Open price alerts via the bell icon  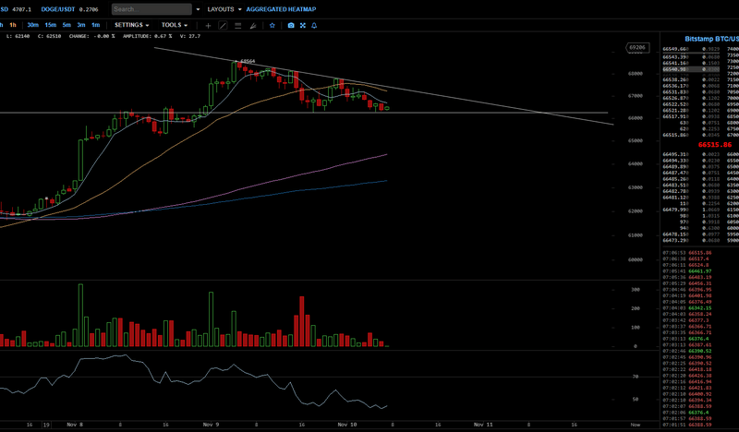coord(314,26)
